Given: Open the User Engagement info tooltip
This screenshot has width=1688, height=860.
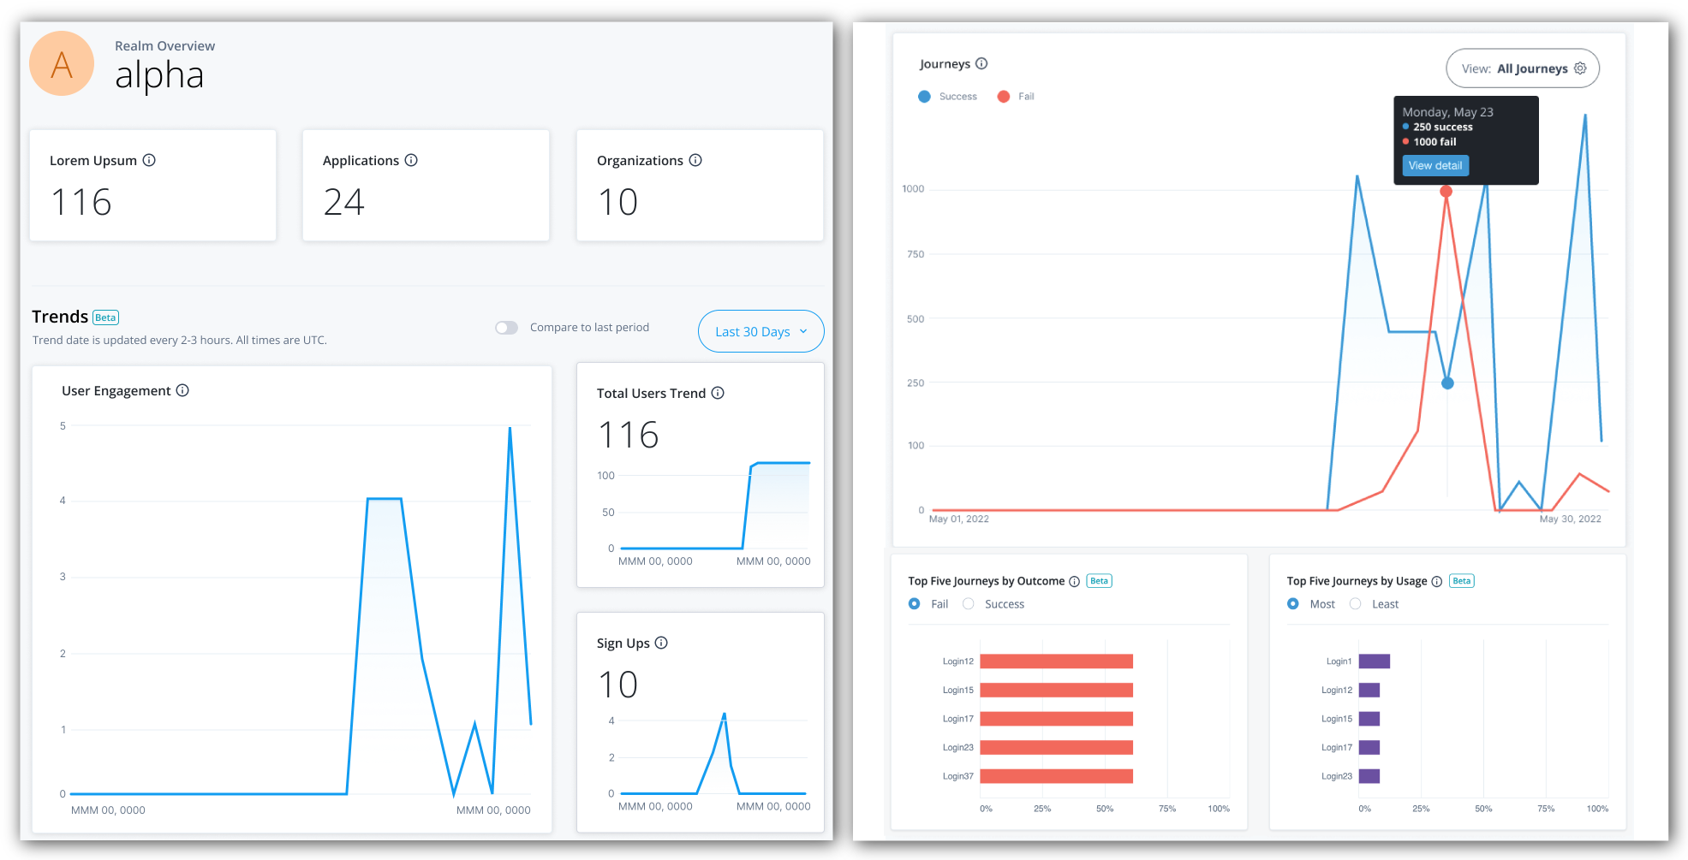Looking at the screenshot, I should (182, 390).
